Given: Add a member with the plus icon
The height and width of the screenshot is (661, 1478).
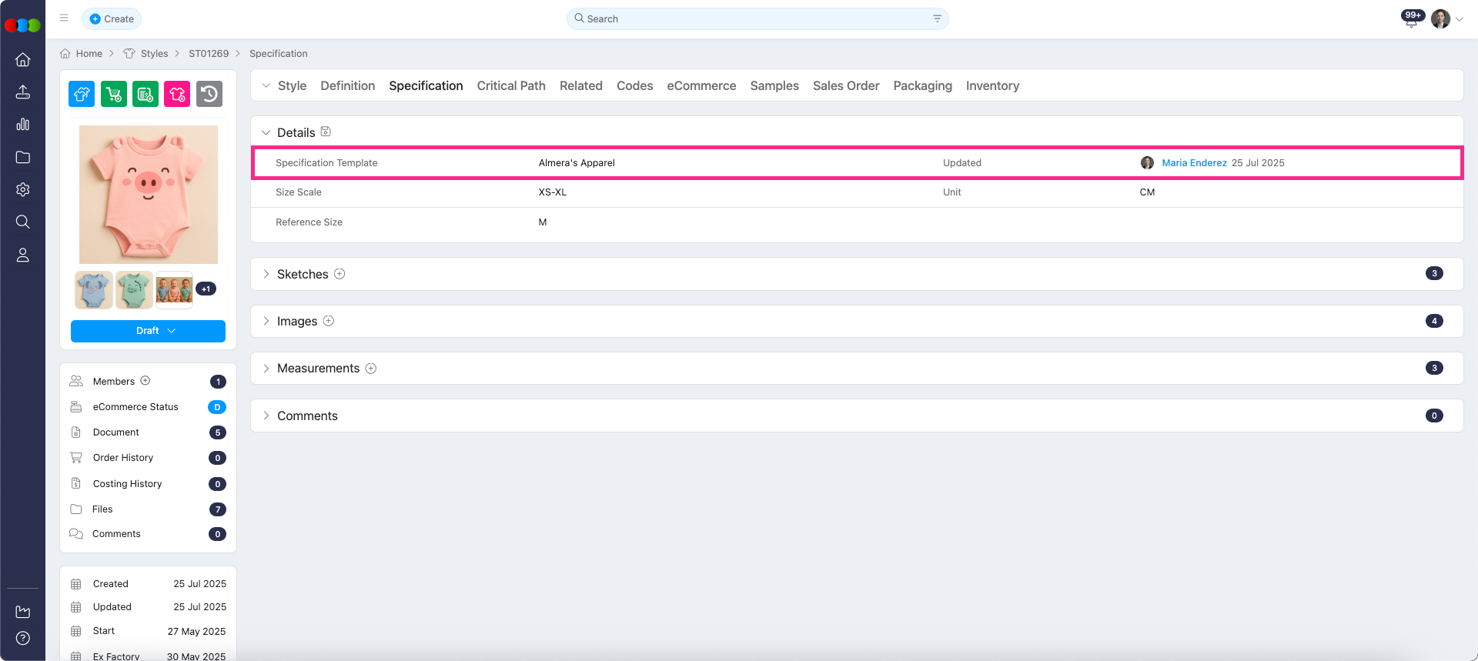Looking at the screenshot, I should [145, 381].
